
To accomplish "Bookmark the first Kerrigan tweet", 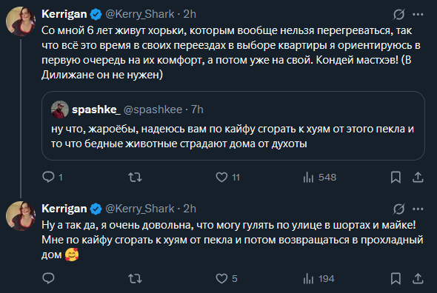I will point(396,177).
